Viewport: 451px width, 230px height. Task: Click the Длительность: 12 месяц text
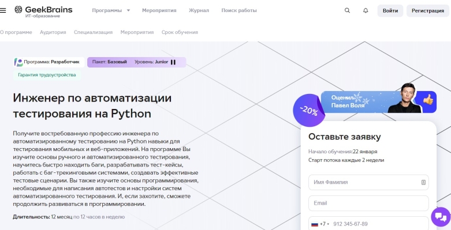(x=43, y=217)
